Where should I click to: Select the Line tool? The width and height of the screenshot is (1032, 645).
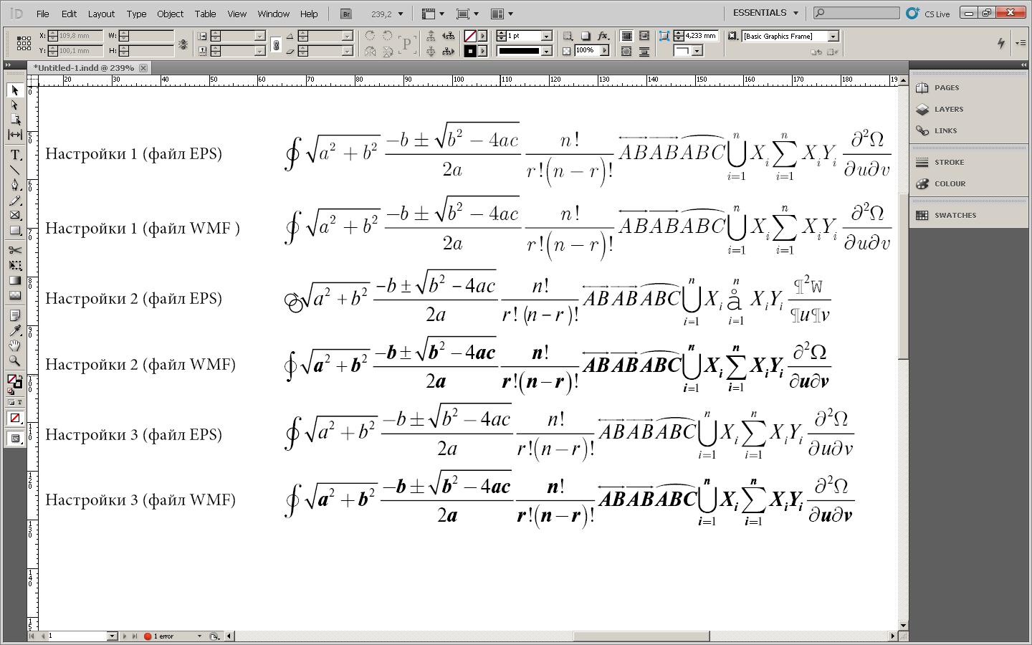click(x=14, y=170)
